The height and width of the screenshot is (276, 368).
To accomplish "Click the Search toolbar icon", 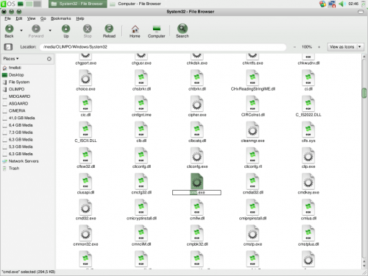I will pyautogui.click(x=183, y=31).
